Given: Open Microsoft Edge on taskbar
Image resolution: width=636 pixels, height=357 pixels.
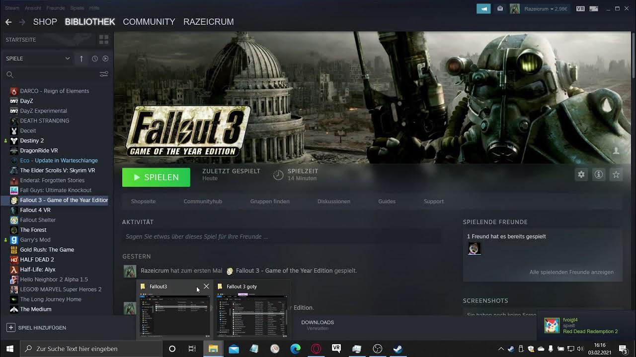Looking at the screenshot, I should click(295, 349).
